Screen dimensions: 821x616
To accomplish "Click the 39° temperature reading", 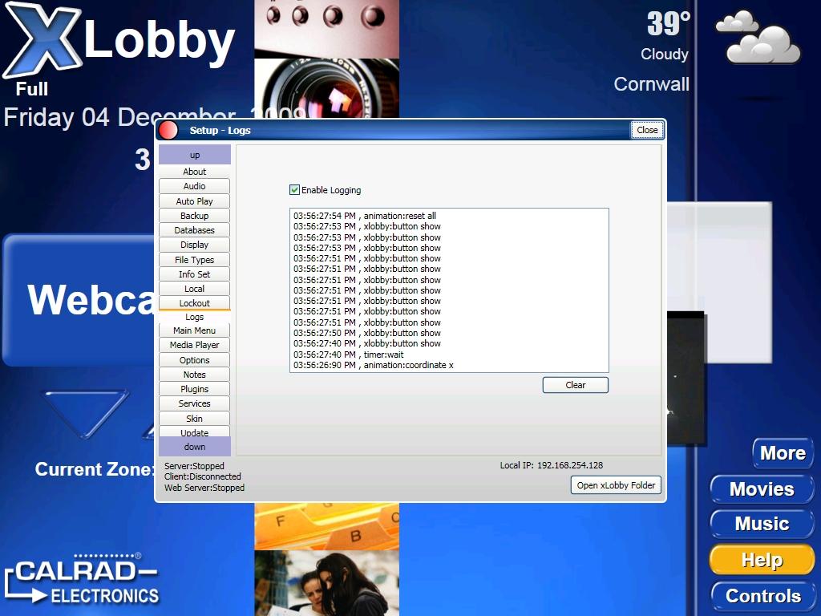I will (668, 23).
